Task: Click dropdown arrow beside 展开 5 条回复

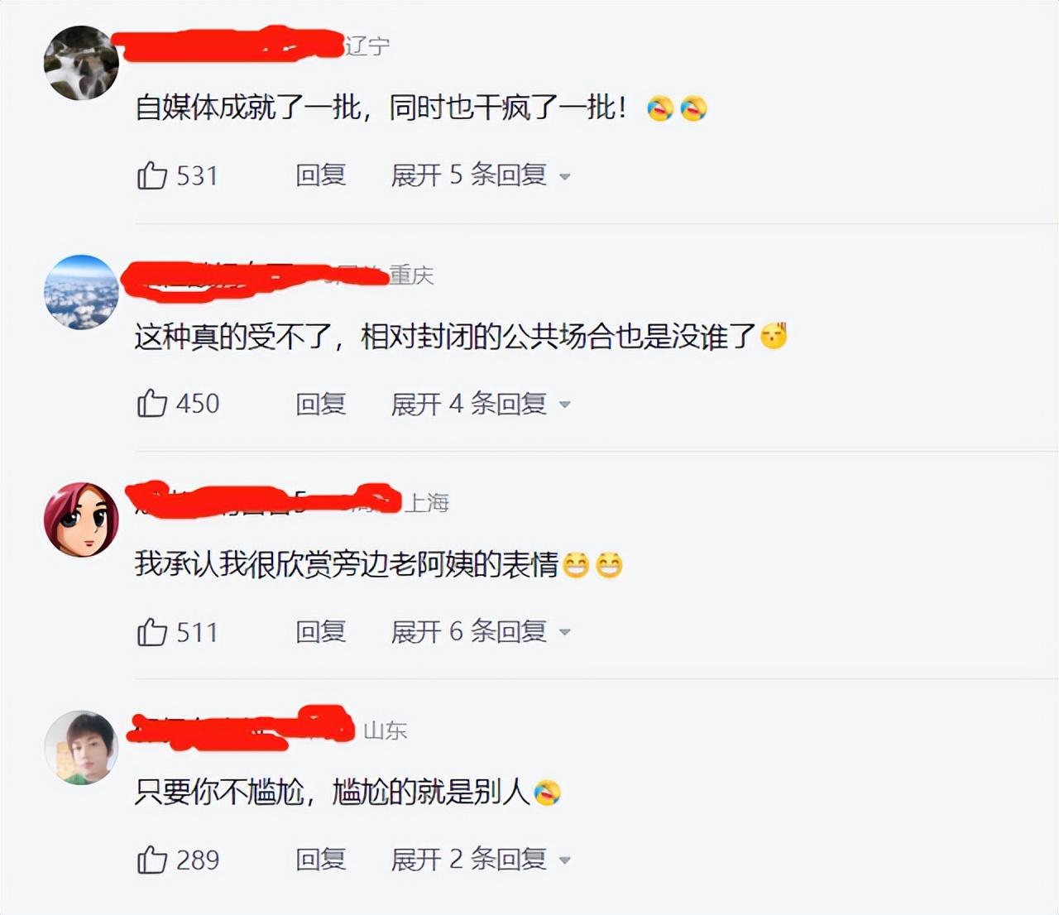Action: click(x=565, y=177)
